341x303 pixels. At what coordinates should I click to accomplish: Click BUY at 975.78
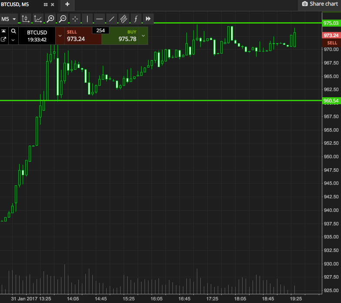tap(120, 36)
